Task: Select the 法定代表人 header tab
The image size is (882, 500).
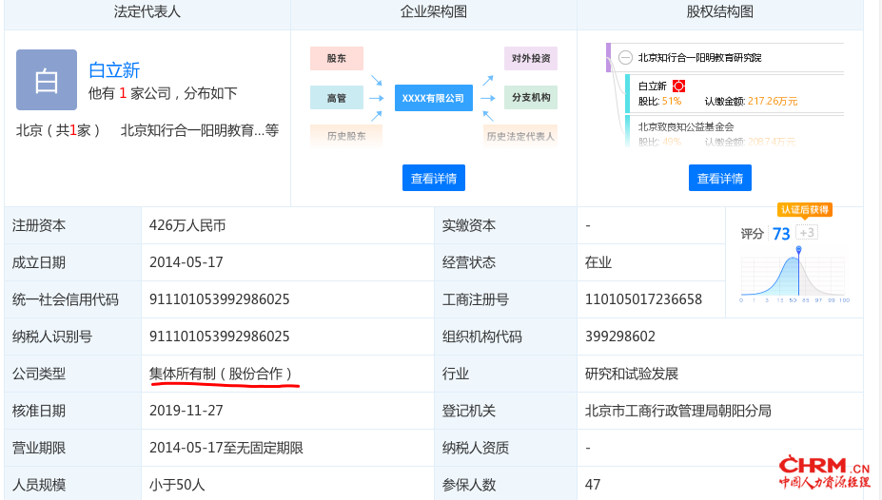Action: 147,11
